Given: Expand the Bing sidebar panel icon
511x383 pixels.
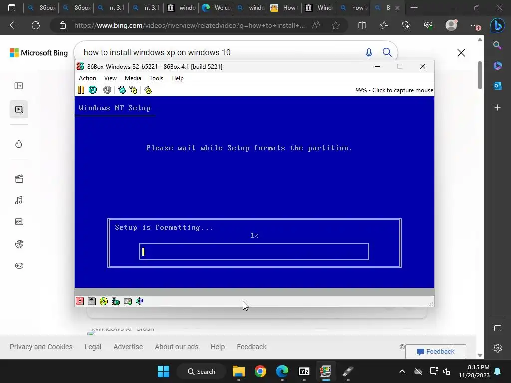Looking at the screenshot, I should click(19, 86).
